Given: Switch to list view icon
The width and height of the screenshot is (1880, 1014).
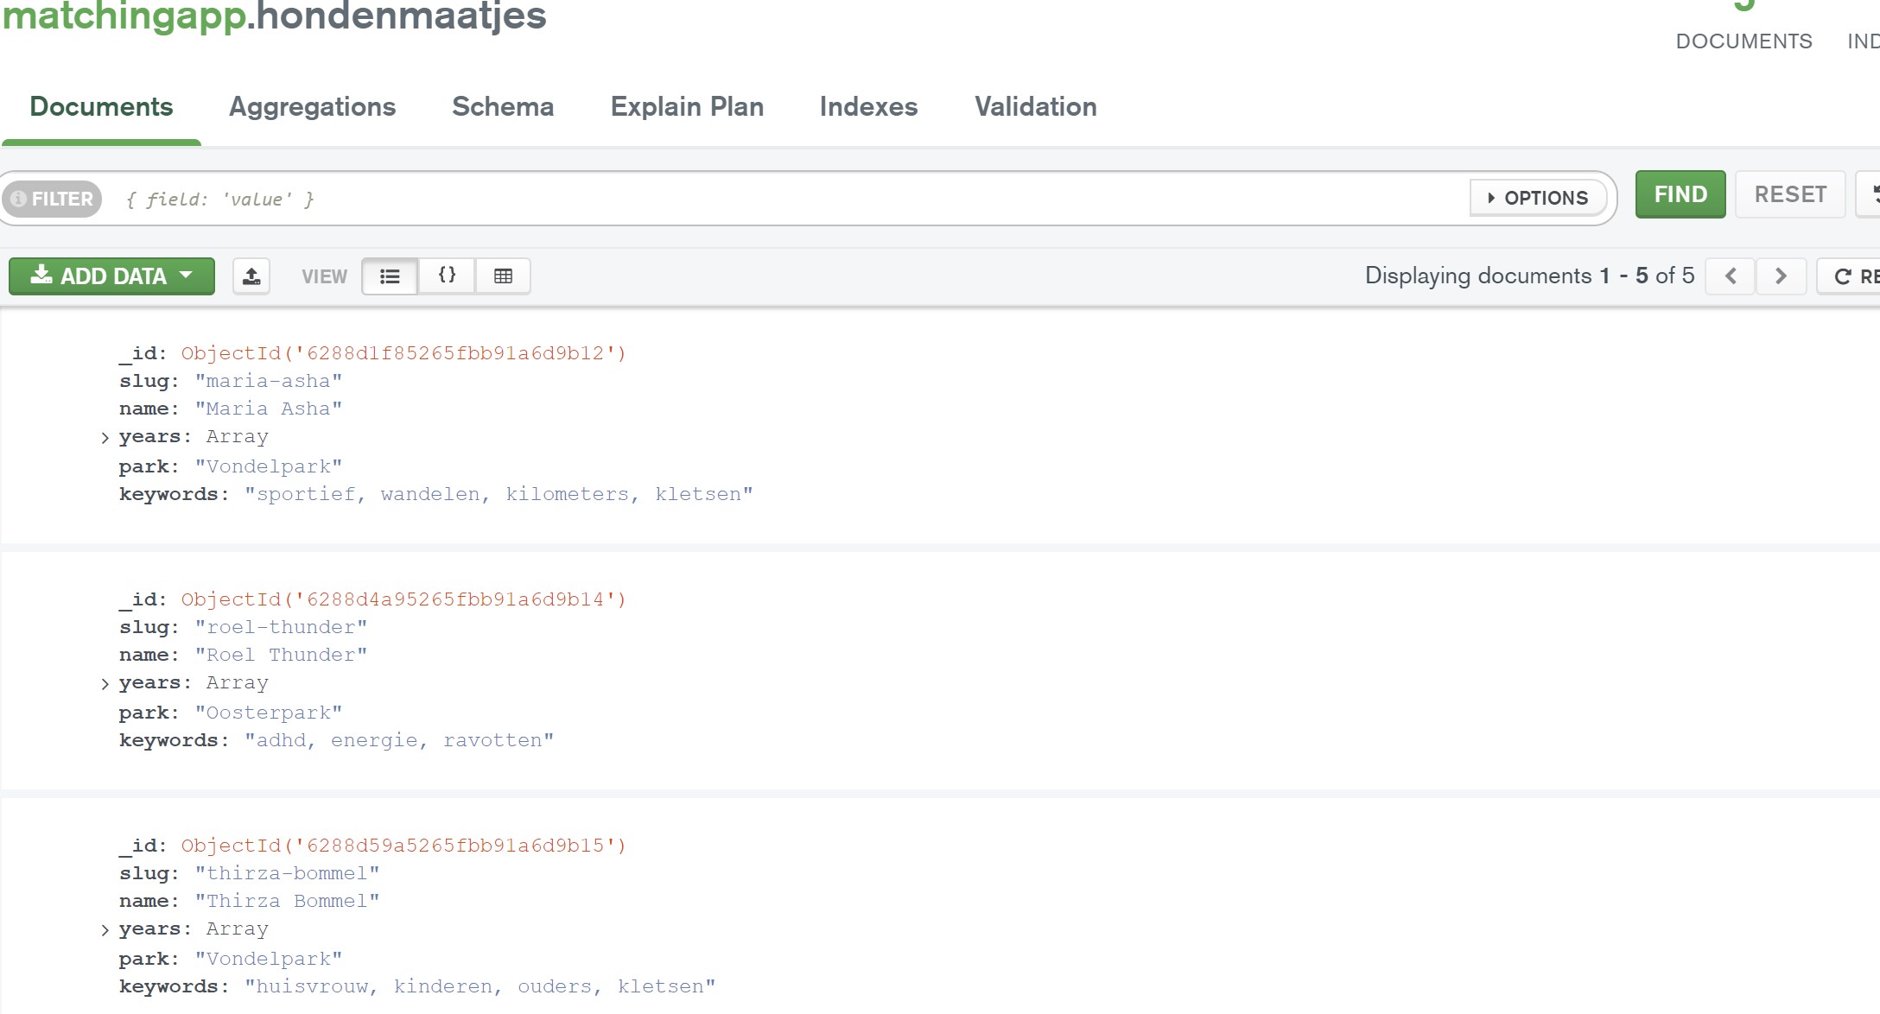Looking at the screenshot, I should click(390, 276).
